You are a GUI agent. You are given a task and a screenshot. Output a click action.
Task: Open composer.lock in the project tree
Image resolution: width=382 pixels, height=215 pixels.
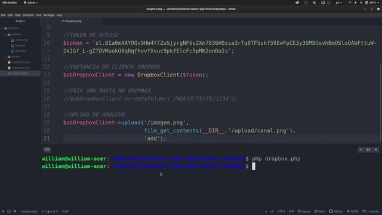(21, 67)
